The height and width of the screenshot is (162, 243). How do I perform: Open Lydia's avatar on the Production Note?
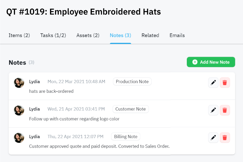[x=19, y=83]
